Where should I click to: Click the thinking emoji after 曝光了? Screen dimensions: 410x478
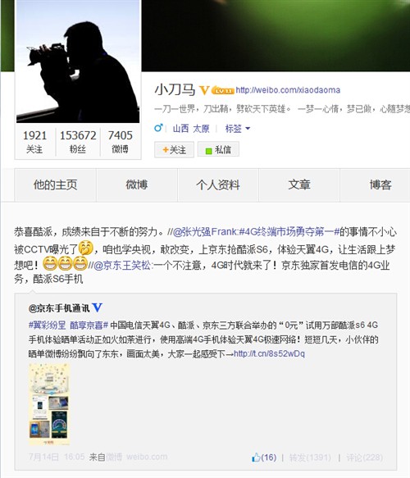point(85,248)
